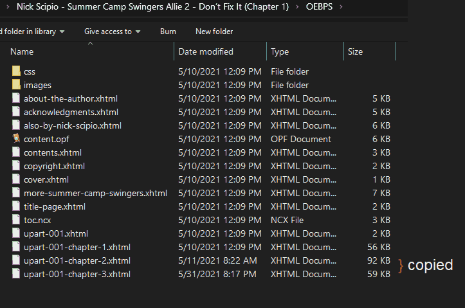
Task: Click the title-page.xhtml file icon
Action: point(16,206)
